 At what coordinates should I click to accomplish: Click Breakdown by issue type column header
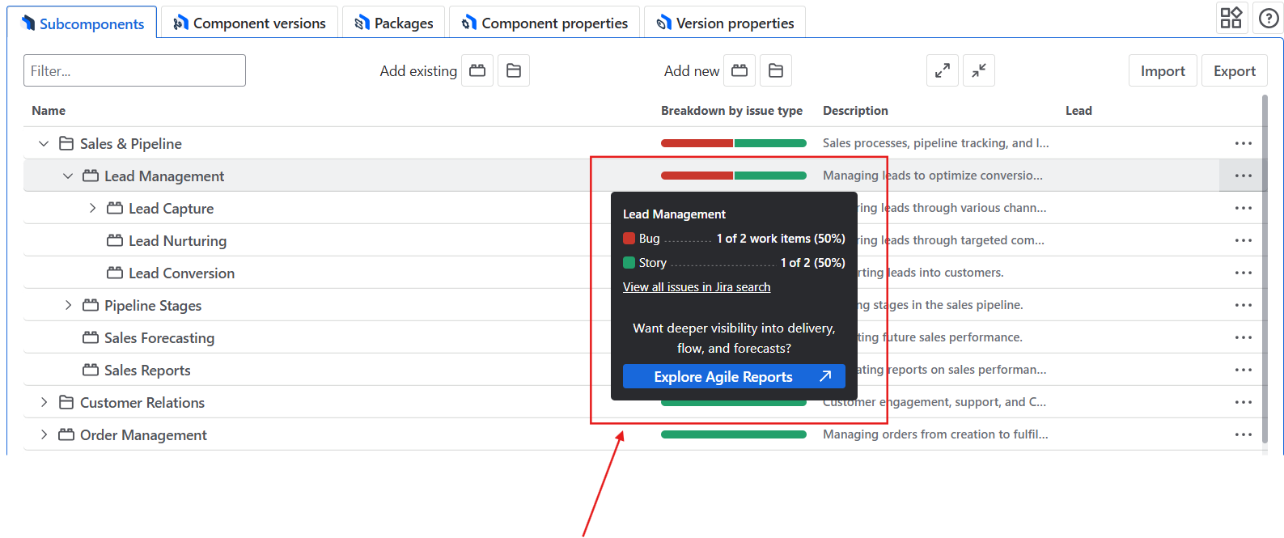pos(731,111)
